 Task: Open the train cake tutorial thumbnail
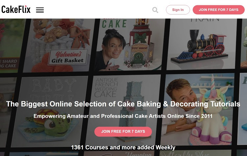[x=202, y=44]
